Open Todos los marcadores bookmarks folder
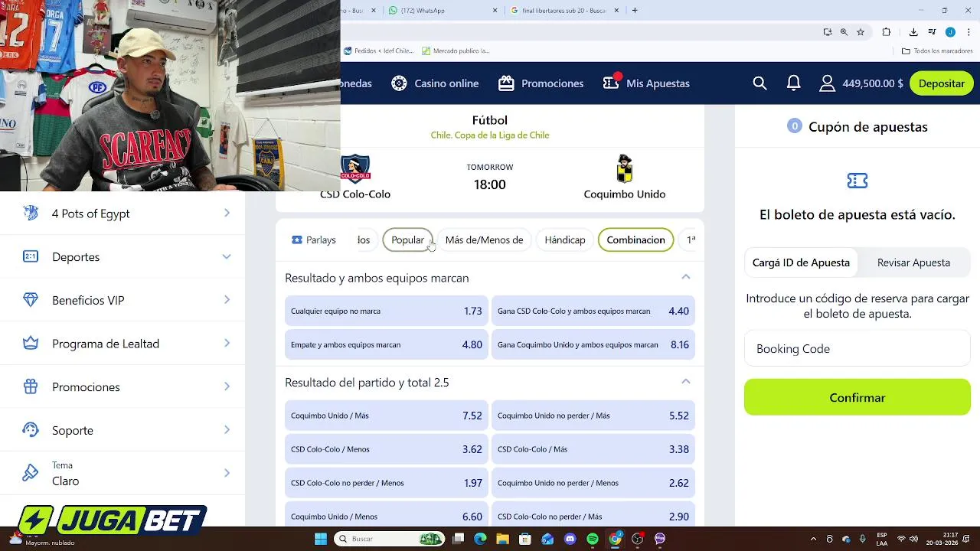 click(x=937, y=51)
